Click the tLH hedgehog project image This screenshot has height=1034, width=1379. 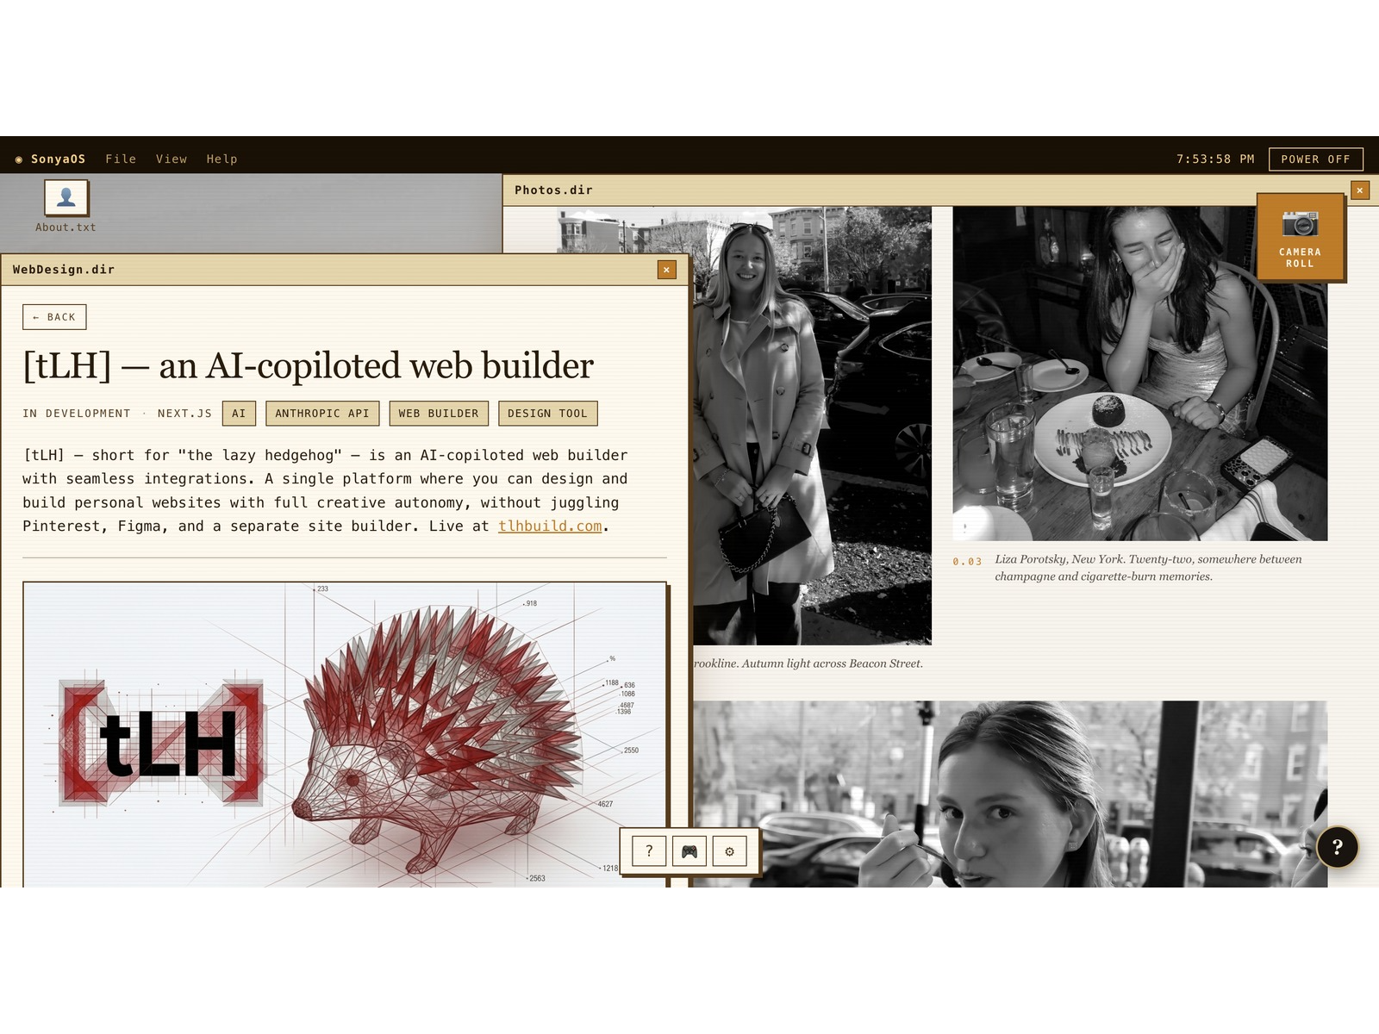(345, 735)
